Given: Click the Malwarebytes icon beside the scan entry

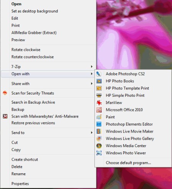Looking at the screenshot, I should pos(5,116).
